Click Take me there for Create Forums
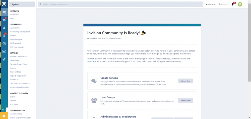 tap(185, 81)
